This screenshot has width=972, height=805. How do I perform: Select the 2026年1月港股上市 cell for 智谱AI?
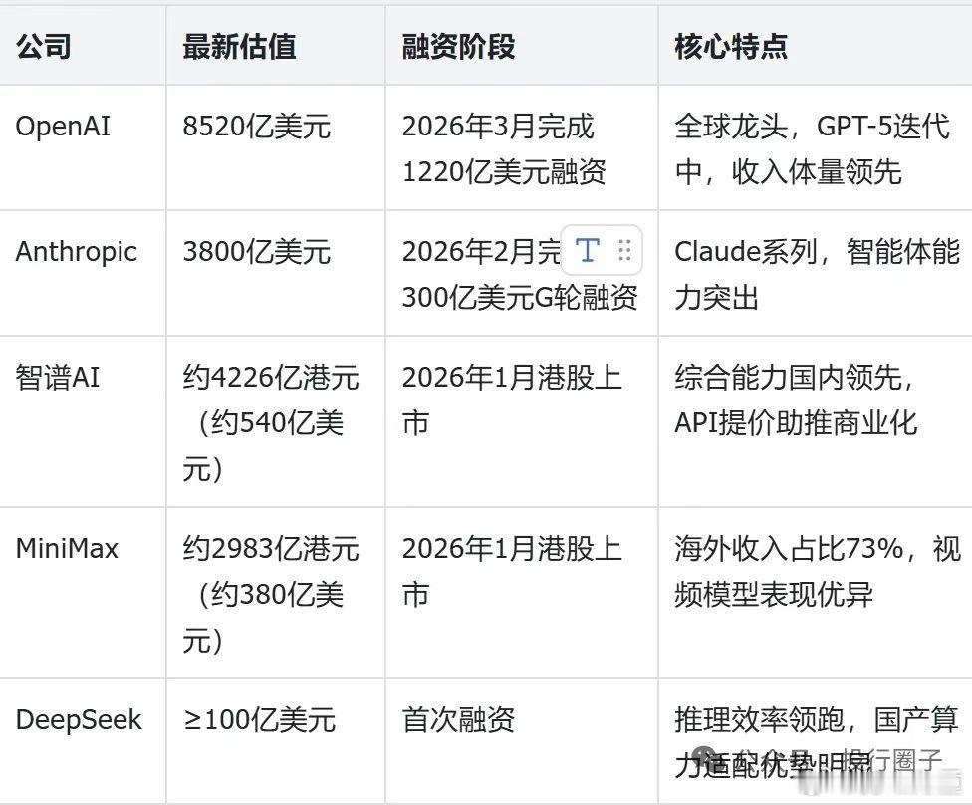(511, 399)
